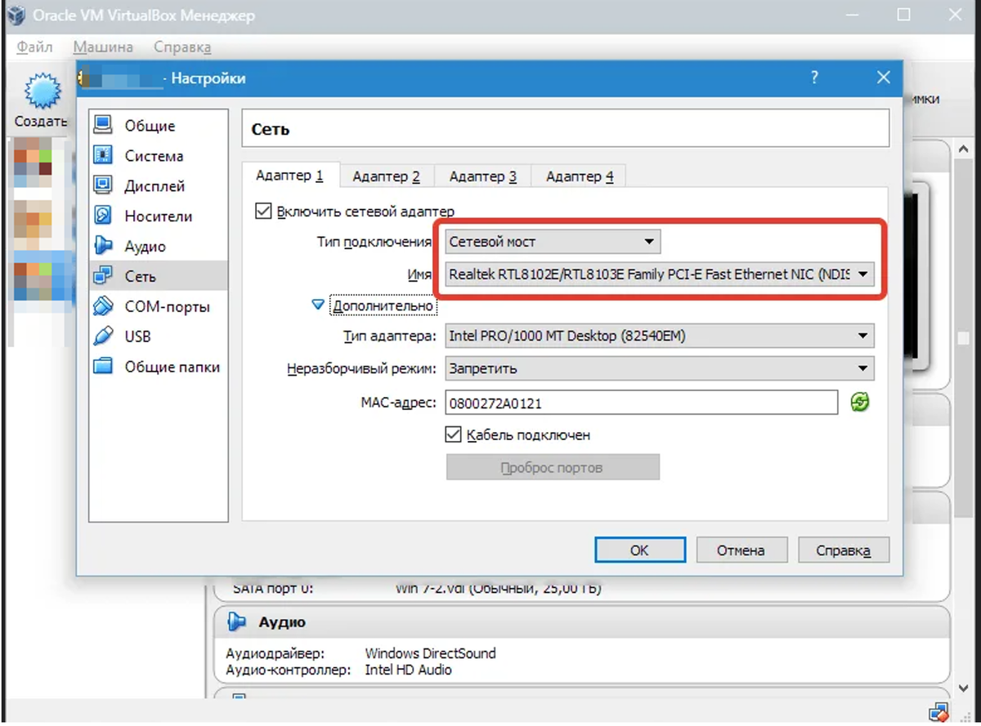
Task: Generate new MAC address with green refresh icon
Action: [859, 402]
